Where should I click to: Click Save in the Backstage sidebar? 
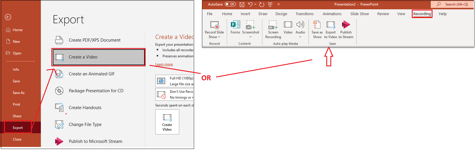click(16, 81)
